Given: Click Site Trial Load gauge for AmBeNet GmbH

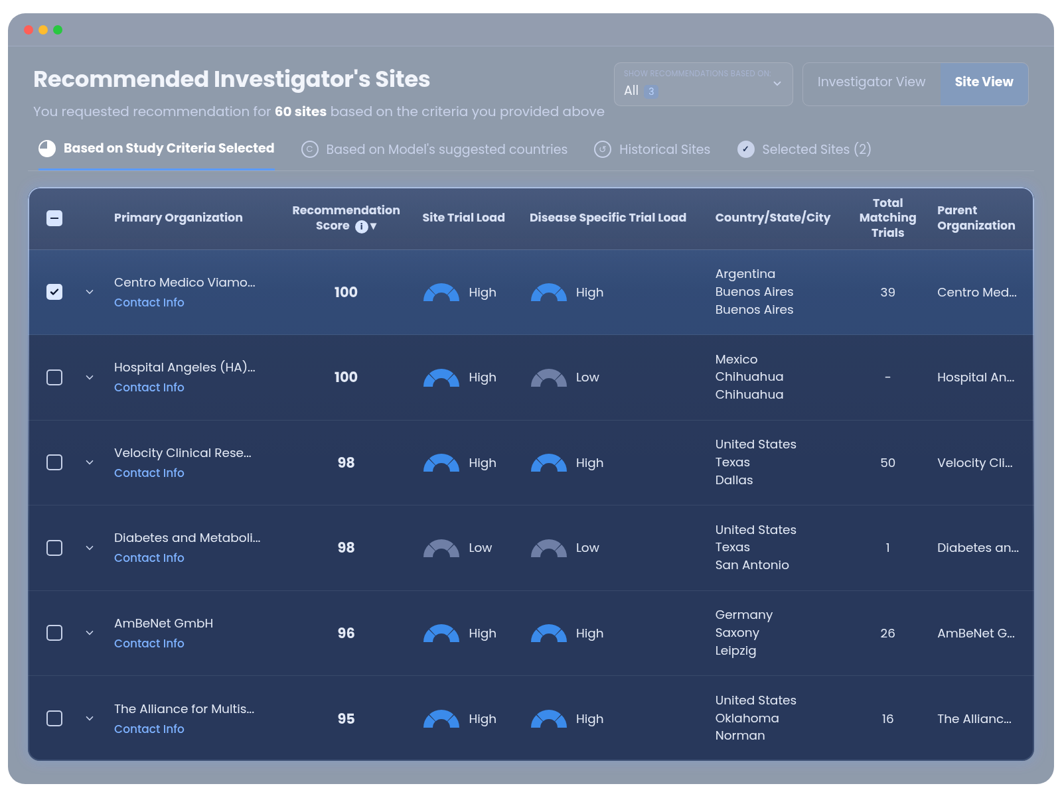Looking at the screenshot, I should tap(441, 634).
